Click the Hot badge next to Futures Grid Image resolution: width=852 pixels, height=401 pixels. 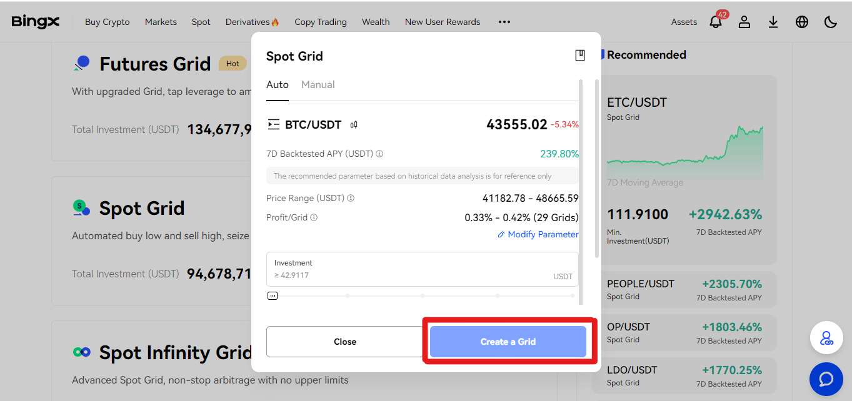[233, 63]
